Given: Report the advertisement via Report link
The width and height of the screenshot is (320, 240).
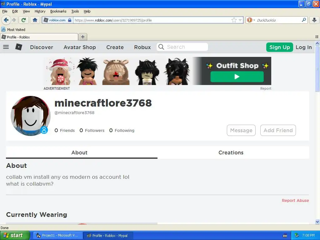Looking at the screenshot, I should [266, 88].
